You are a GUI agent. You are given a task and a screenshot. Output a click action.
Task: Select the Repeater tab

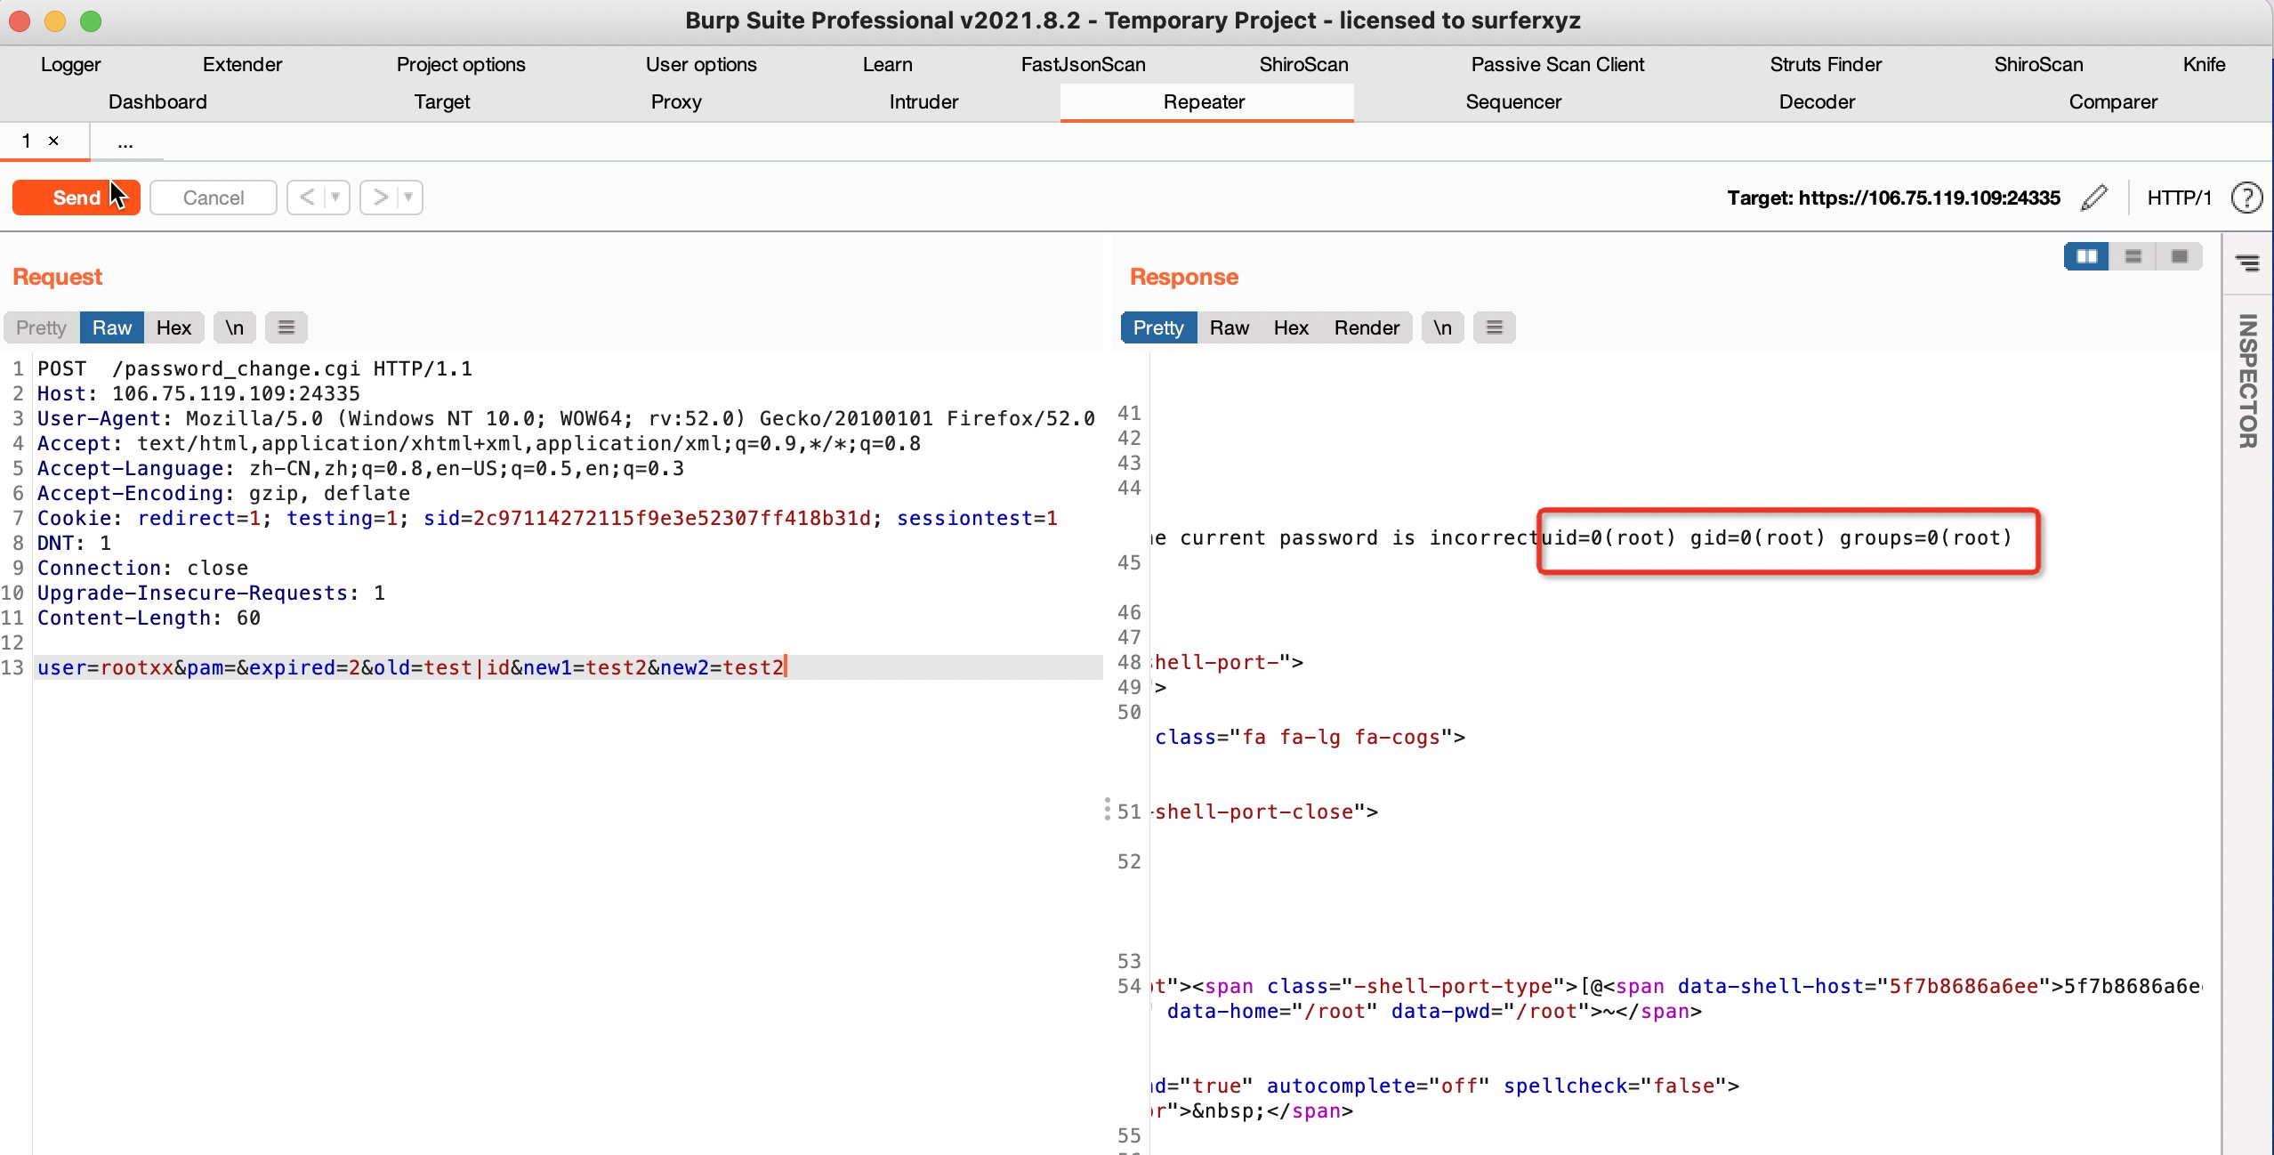[1205, 101]
